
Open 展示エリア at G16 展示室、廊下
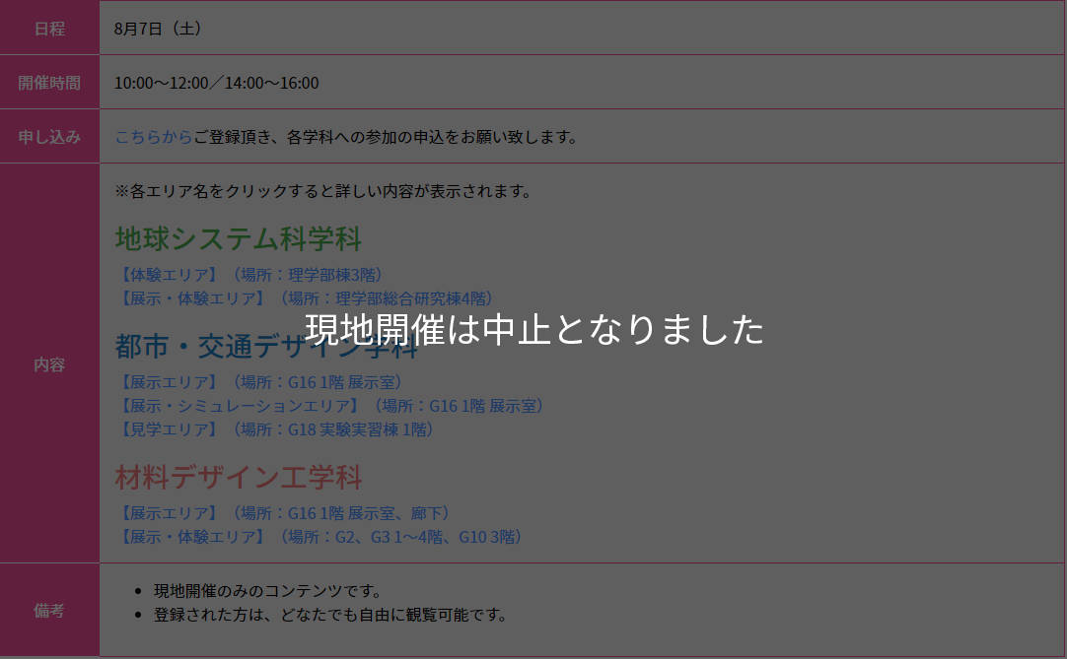(x=282, y=512)
